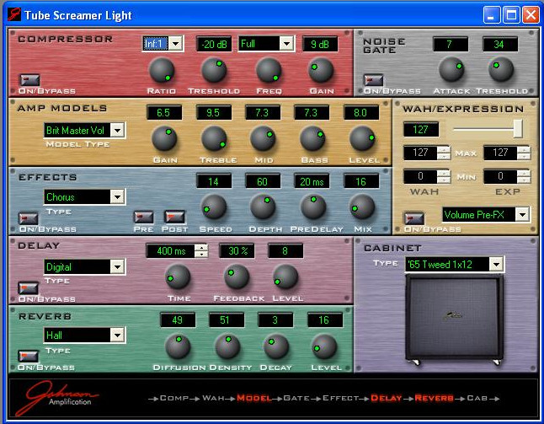Click the compressor threshold -20 dB value field
This screenshot has height=424, width=544.
point(214,44)
